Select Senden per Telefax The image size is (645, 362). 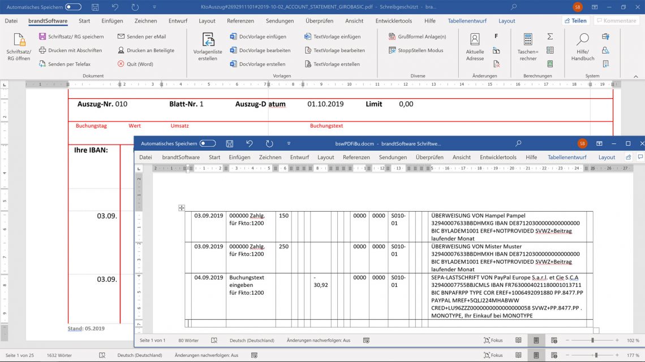(x=64, y=64)
